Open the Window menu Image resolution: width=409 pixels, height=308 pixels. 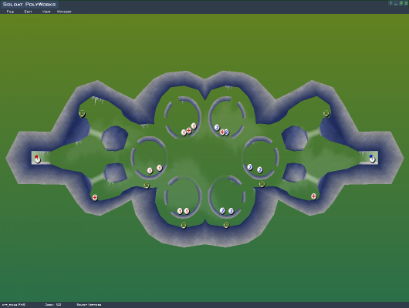(64, 12)
